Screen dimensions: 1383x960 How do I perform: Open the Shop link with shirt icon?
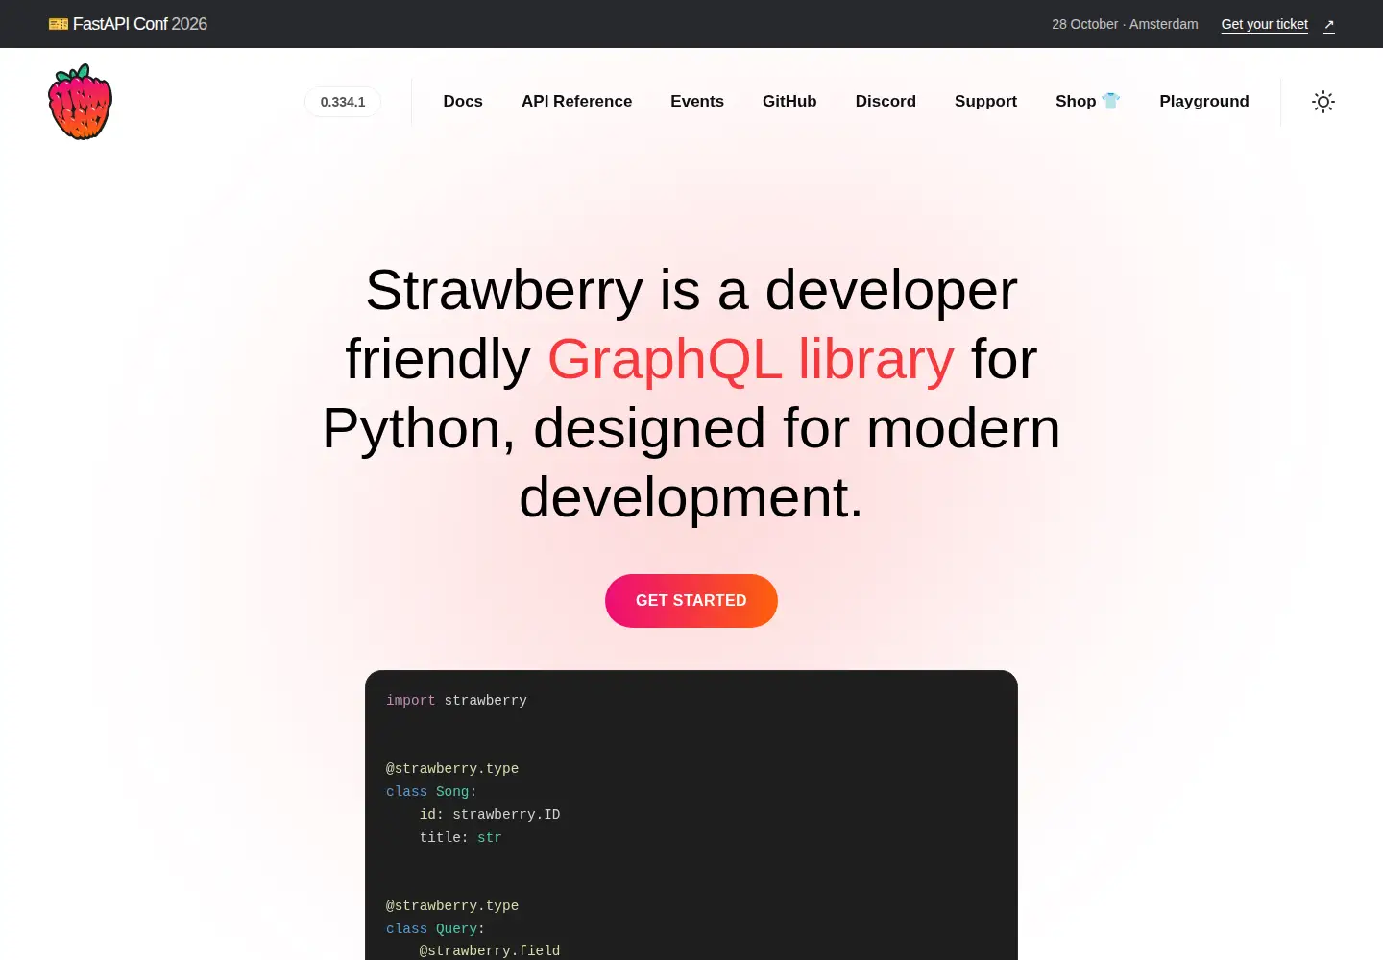tap(1088, 102)
